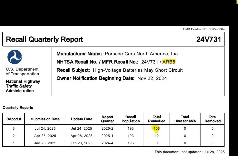Click 'Owner Notification Beginning Date:' label
This screenshot has width=238, height=156.
point(96,78)
